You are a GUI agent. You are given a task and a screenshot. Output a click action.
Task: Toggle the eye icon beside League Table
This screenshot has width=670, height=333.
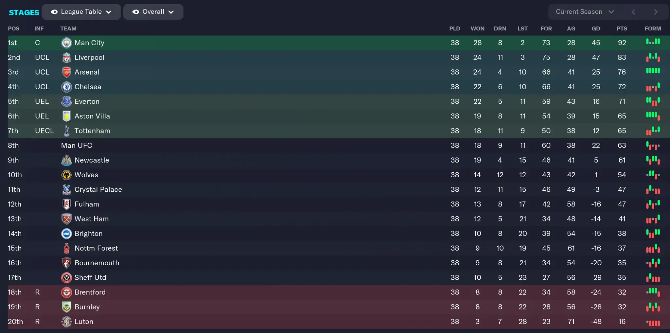point(54,12)
